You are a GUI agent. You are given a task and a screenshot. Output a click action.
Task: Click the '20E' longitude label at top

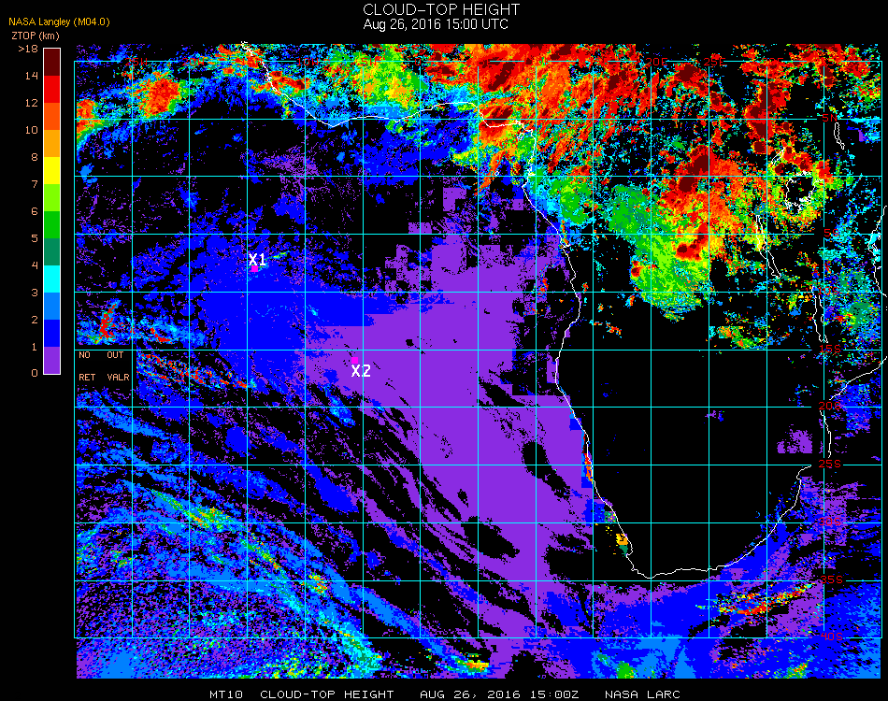pos(656,61)
